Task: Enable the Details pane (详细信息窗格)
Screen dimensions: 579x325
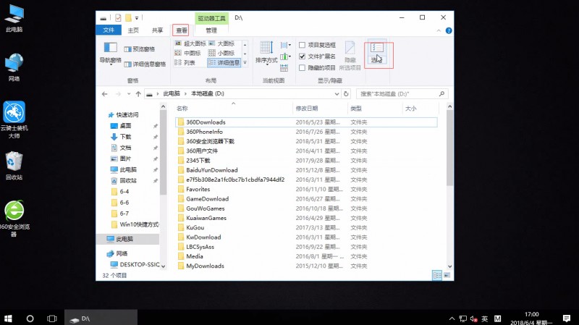Action: tap(145, 64)
